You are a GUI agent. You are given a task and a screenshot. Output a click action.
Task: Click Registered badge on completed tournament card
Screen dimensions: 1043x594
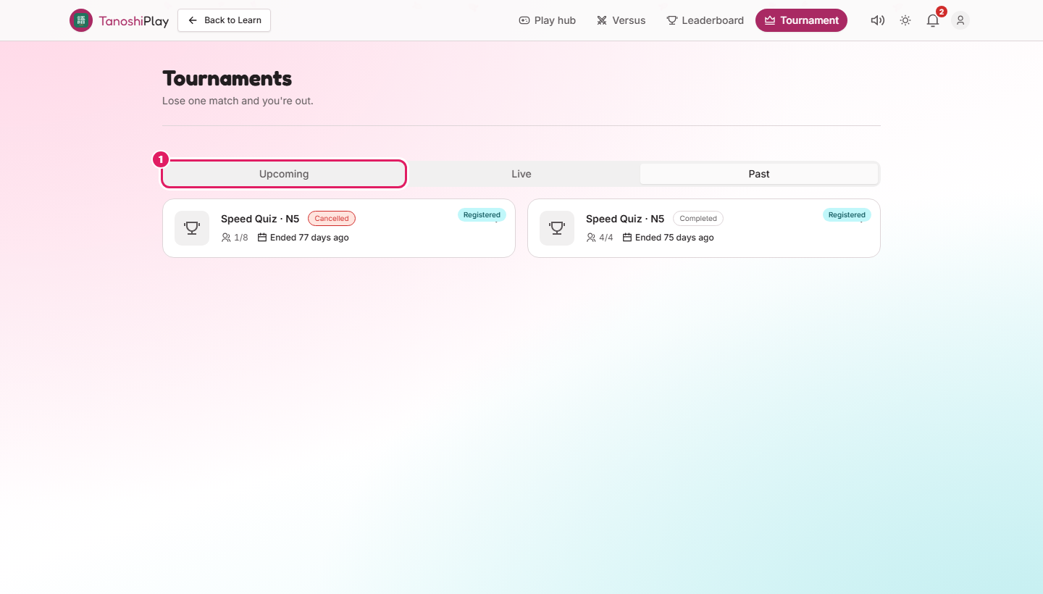click(x=847, y=215)
